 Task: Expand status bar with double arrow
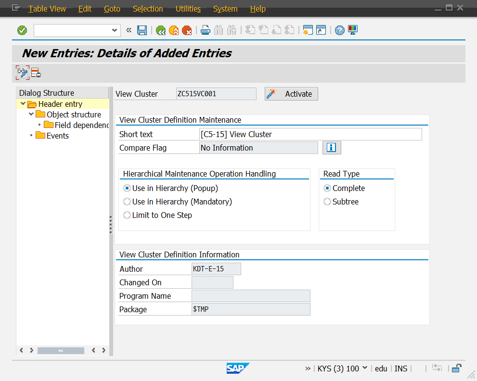click(x=308, y=368)
